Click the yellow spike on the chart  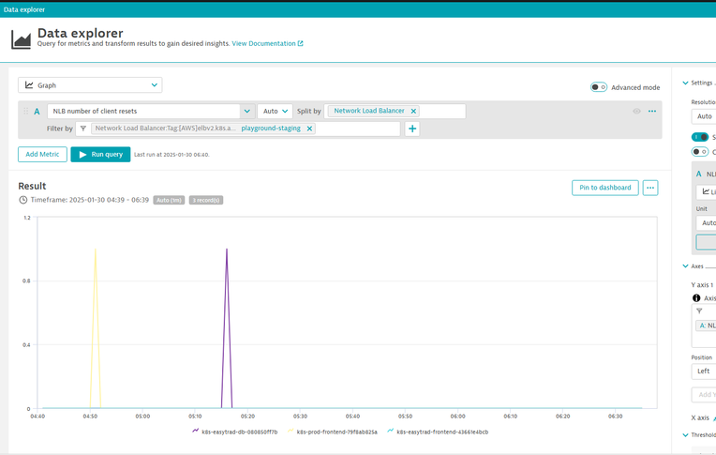coord(96,328)
